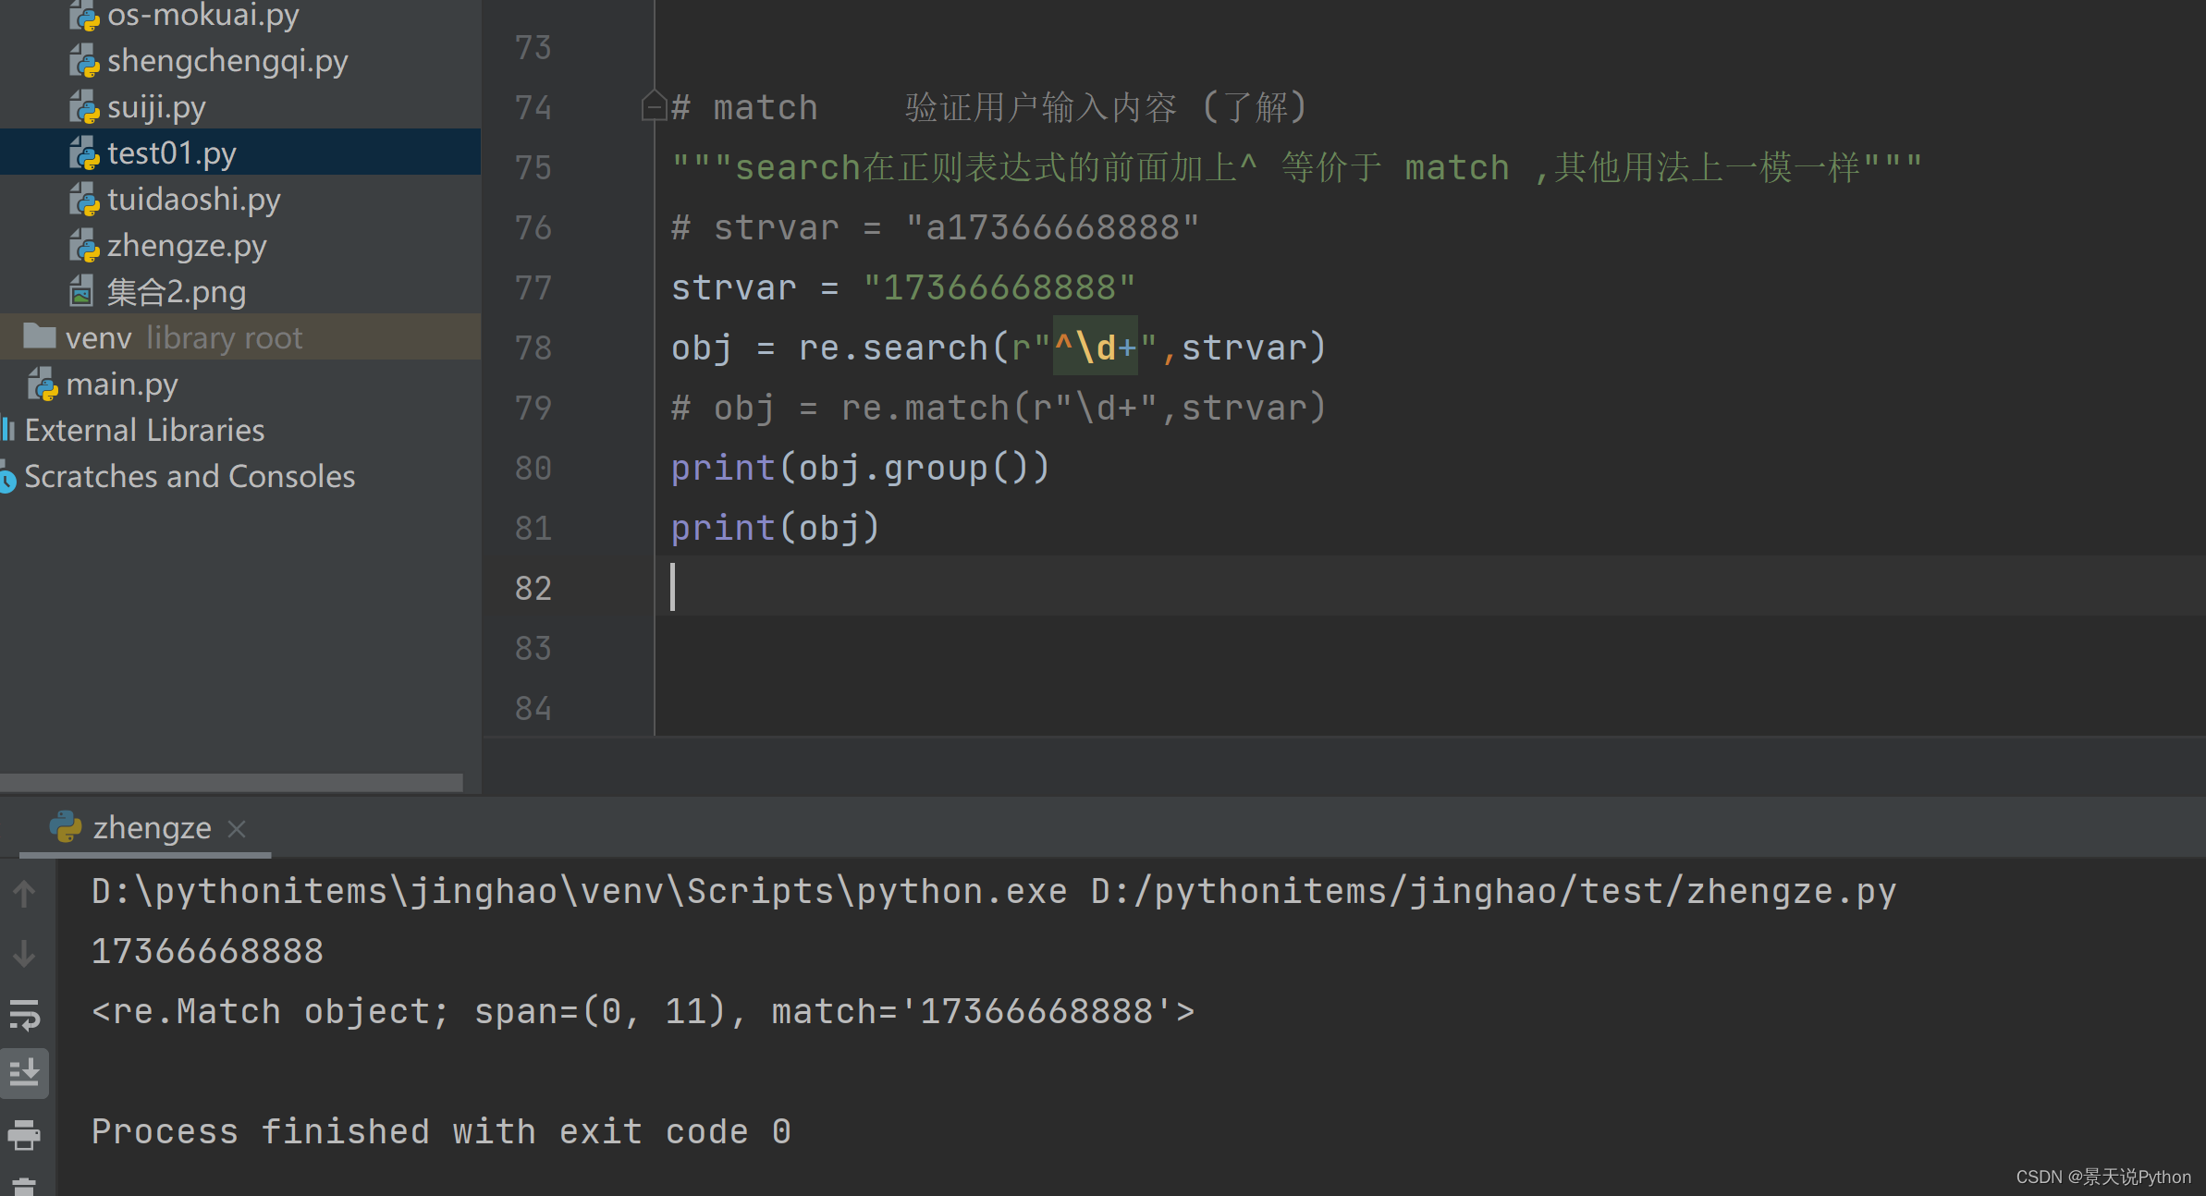Click print(obj) on line 81
Image resolution: width=2206 pixels, height=1196 pixels.
(x=776, y=528)
